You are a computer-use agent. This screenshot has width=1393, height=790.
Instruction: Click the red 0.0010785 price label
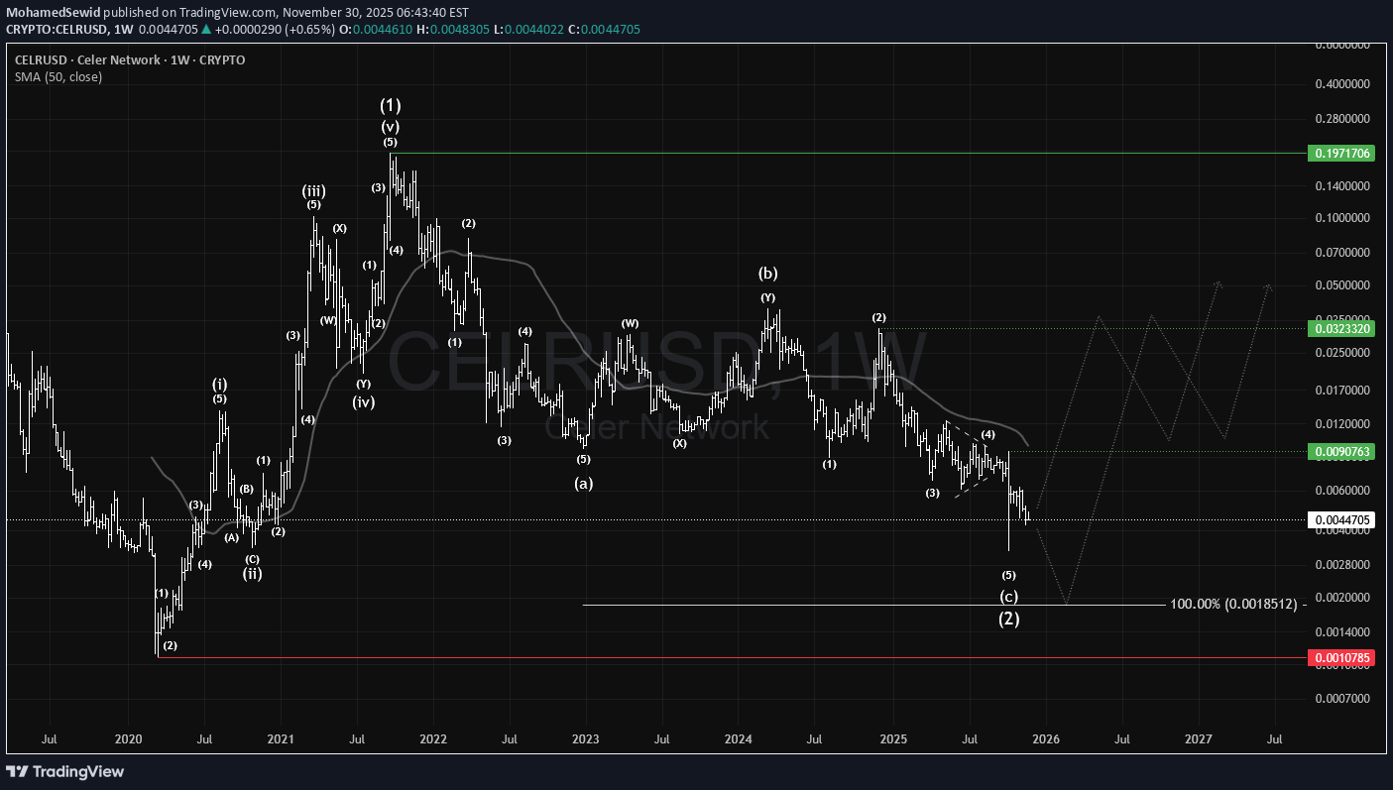(1343, 657)
